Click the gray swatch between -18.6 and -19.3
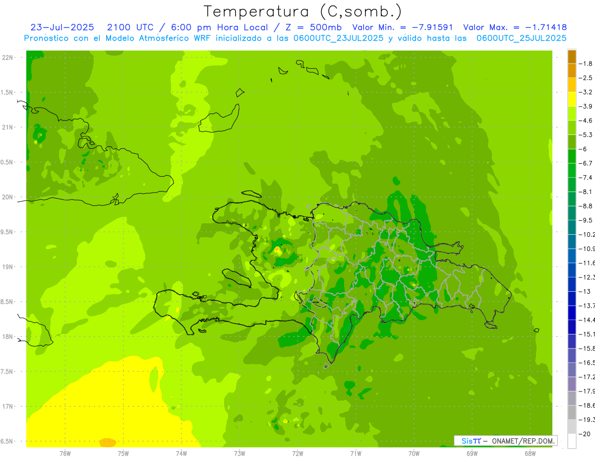Viewport: 595px width, 460px height. click(x=572, y=413)
